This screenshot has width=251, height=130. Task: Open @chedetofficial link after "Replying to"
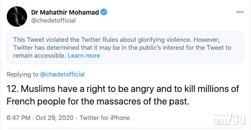62,74
